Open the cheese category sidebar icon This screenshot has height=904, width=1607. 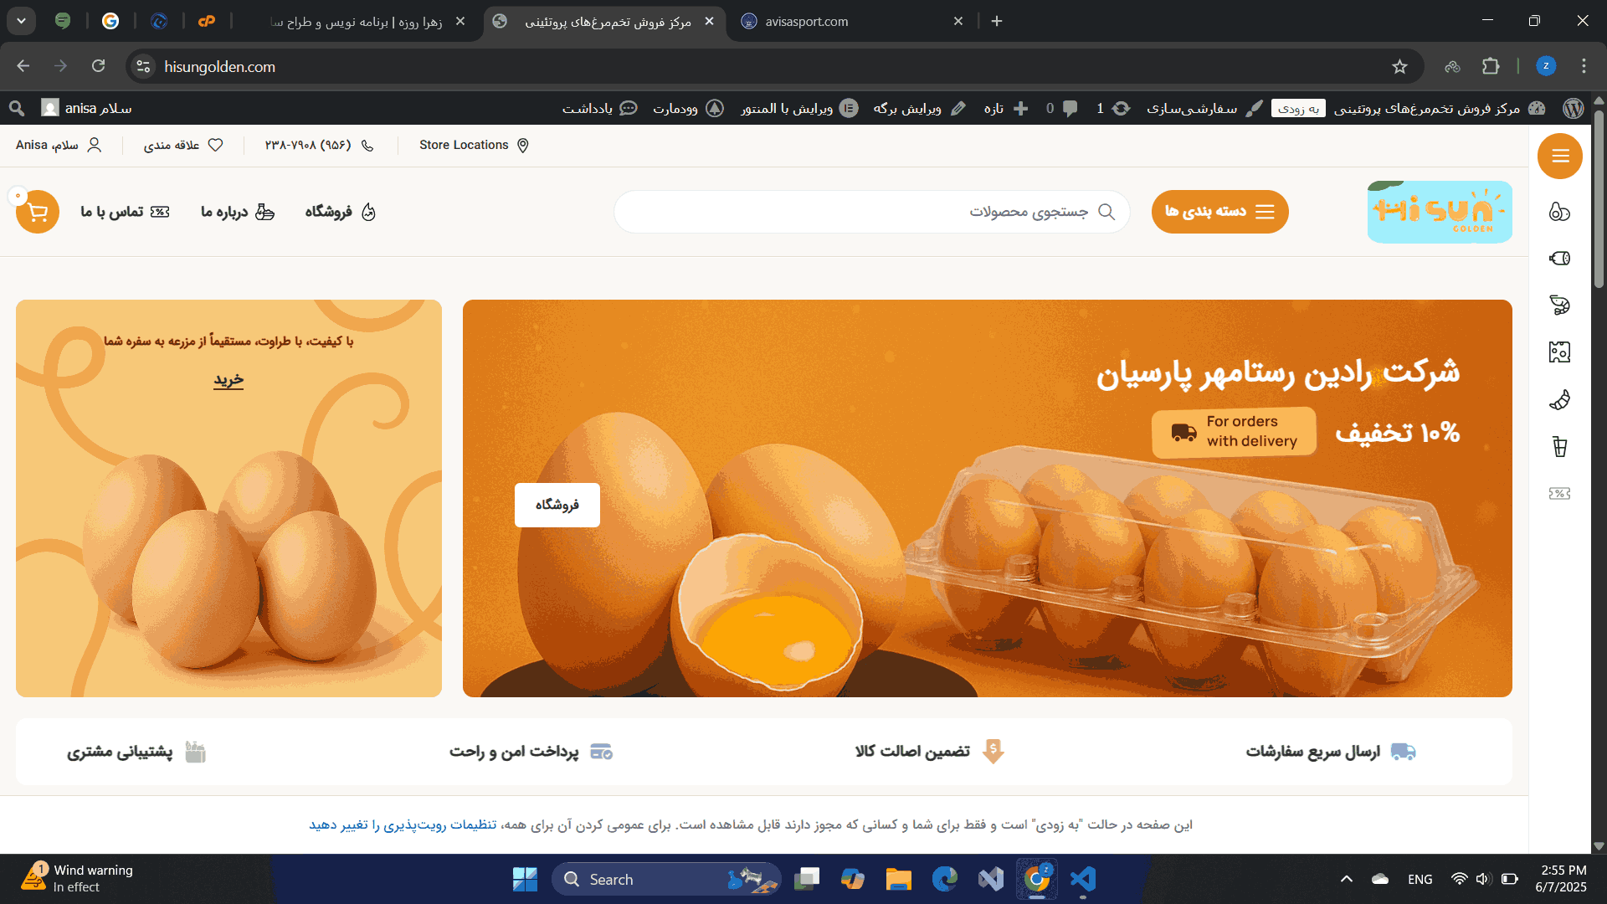pyautogui.click(x=1559, y=352)
